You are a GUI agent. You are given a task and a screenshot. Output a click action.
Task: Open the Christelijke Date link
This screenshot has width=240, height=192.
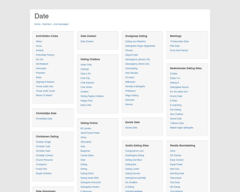[44, 119]
